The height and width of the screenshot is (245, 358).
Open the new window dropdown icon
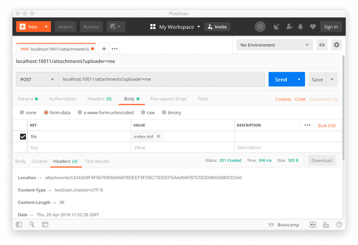point(116,27)
